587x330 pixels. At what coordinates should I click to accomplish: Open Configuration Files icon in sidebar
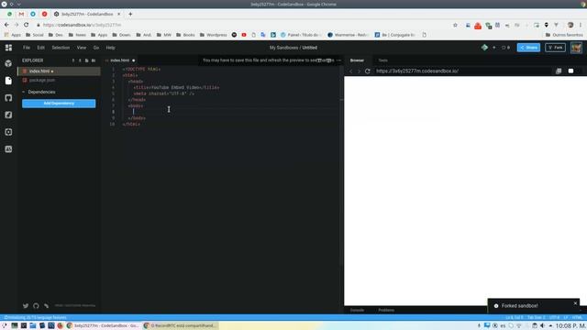[8, 132]
